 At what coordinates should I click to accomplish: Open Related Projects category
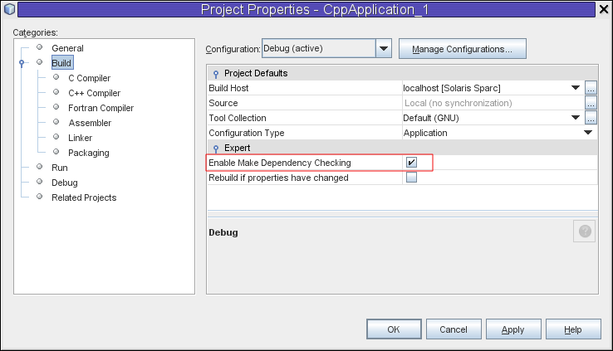click(x=84, y=197)
